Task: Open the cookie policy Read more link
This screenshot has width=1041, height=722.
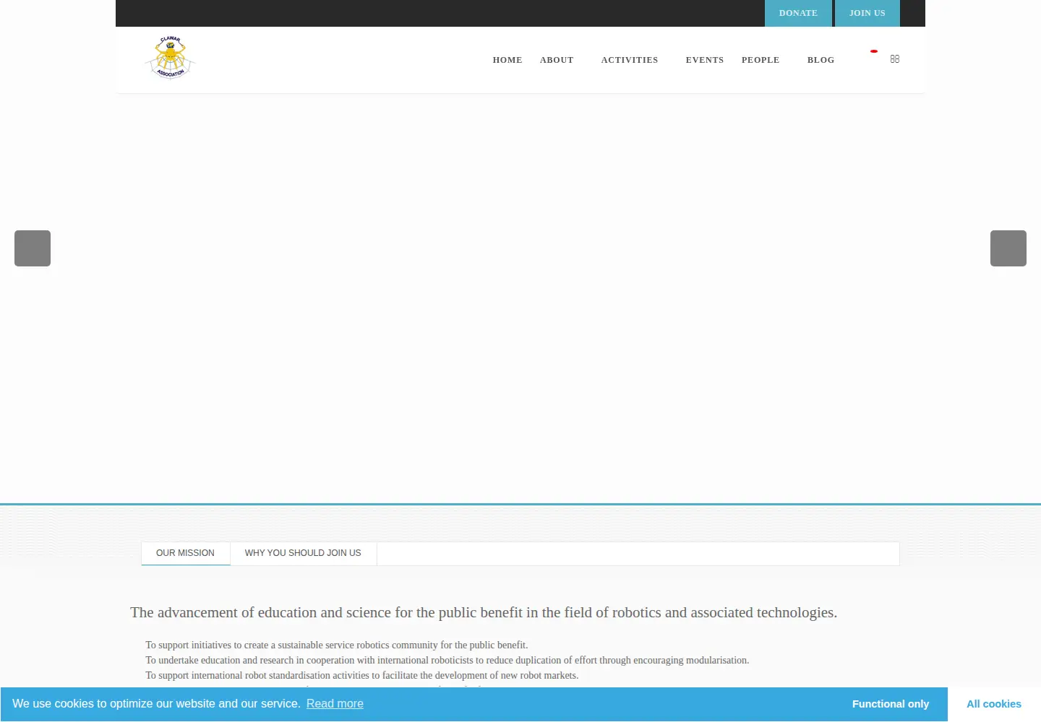Action: pos(335,704)
